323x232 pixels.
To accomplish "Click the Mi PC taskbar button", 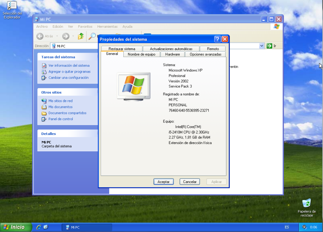I will pyautogui.click(x=87, y=227).
